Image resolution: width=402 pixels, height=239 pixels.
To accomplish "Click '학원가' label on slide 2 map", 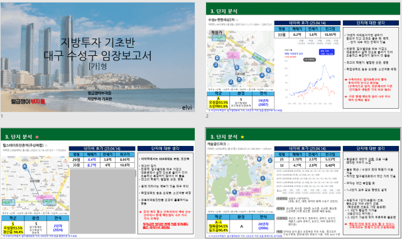I will (x=216, y=33).
